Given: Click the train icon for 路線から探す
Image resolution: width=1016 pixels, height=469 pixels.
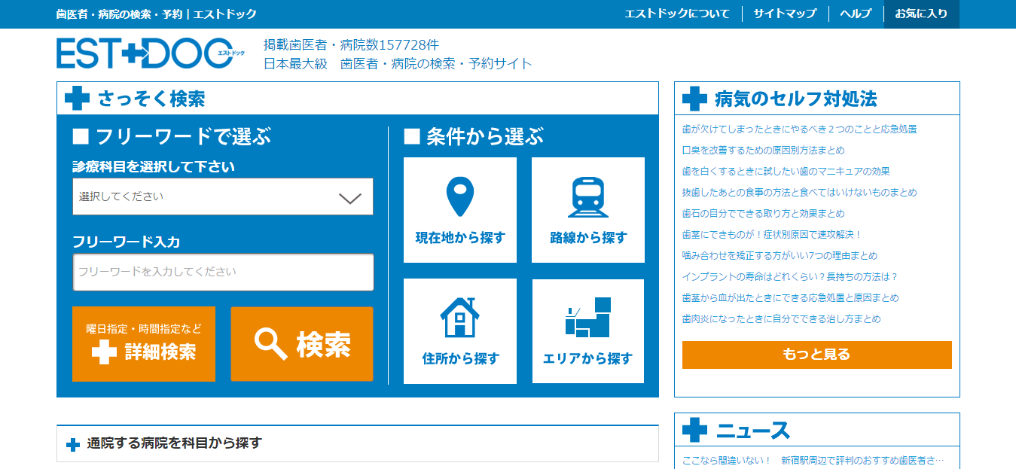Looking at the screenshot, I should pos(588,197).
